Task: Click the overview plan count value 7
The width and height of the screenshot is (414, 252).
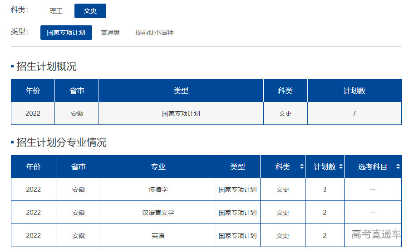Action: tap(354, 114)
